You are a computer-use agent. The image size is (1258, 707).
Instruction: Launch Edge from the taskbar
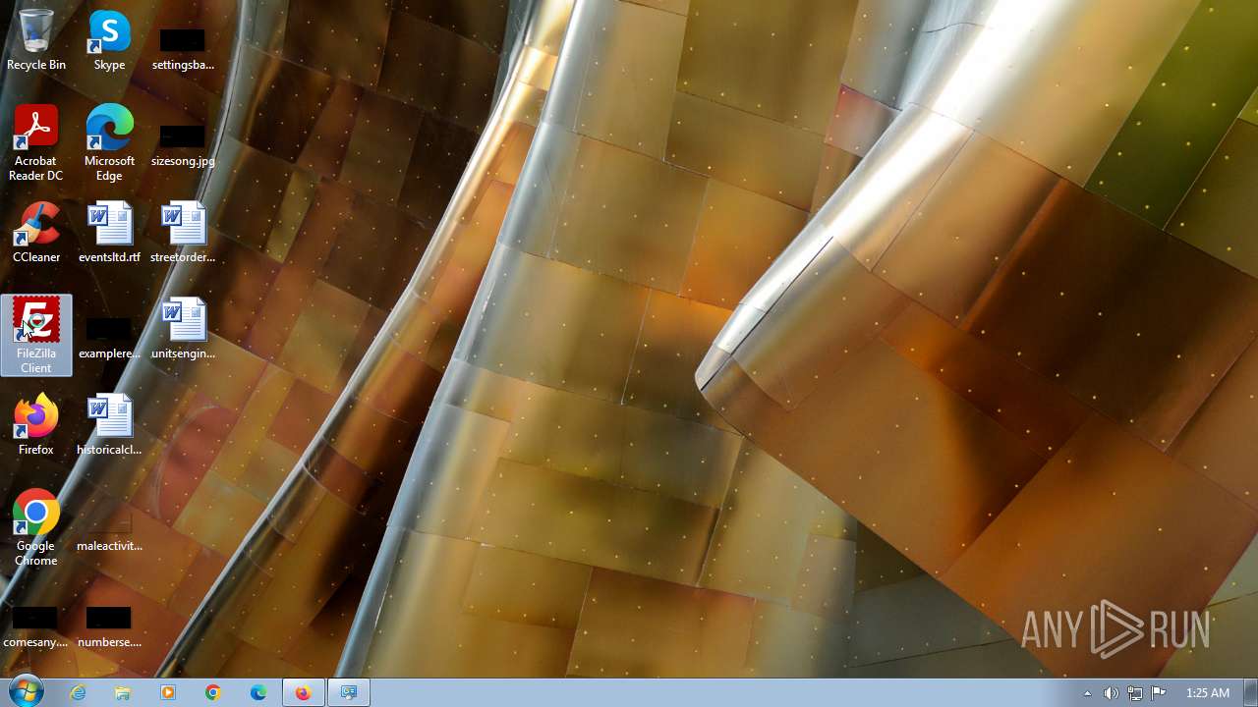[x=258, y=692]
